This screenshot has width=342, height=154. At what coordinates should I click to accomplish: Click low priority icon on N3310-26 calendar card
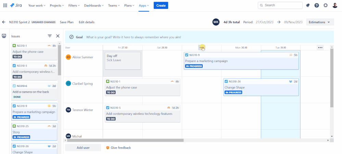(291, 81)
